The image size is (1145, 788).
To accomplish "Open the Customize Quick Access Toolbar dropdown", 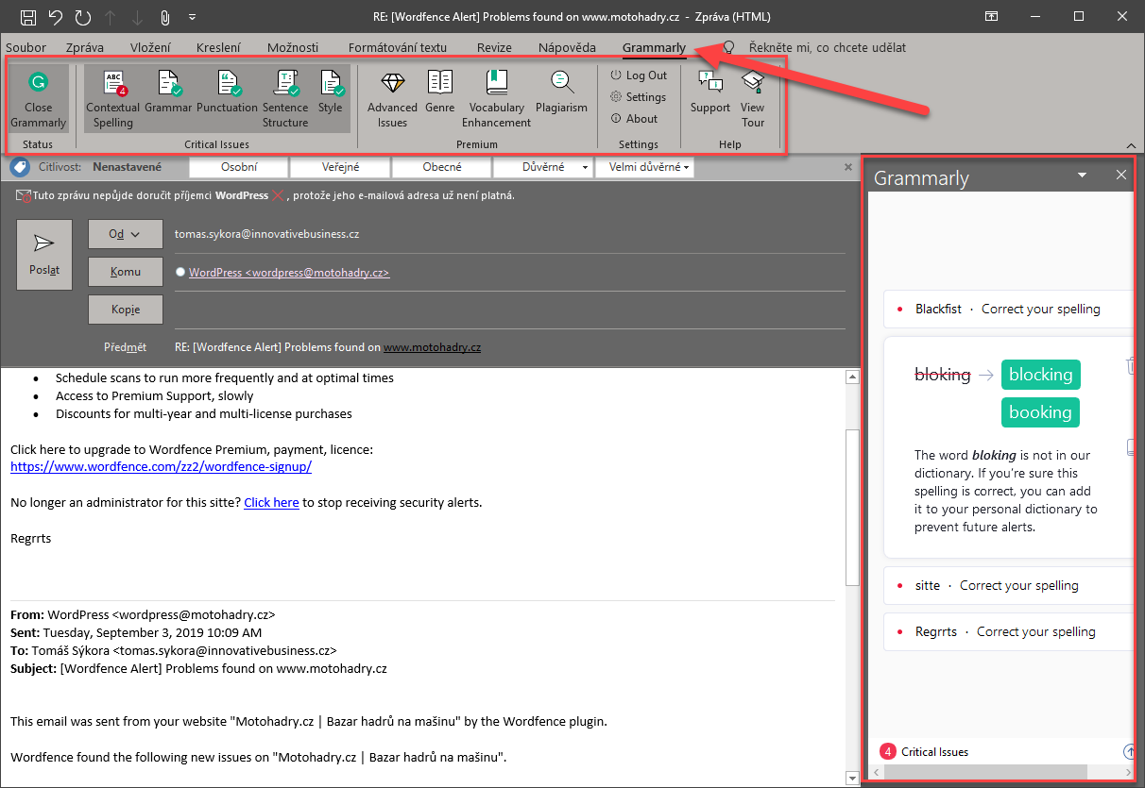I will pyautogui.click(x=193, y=17).
